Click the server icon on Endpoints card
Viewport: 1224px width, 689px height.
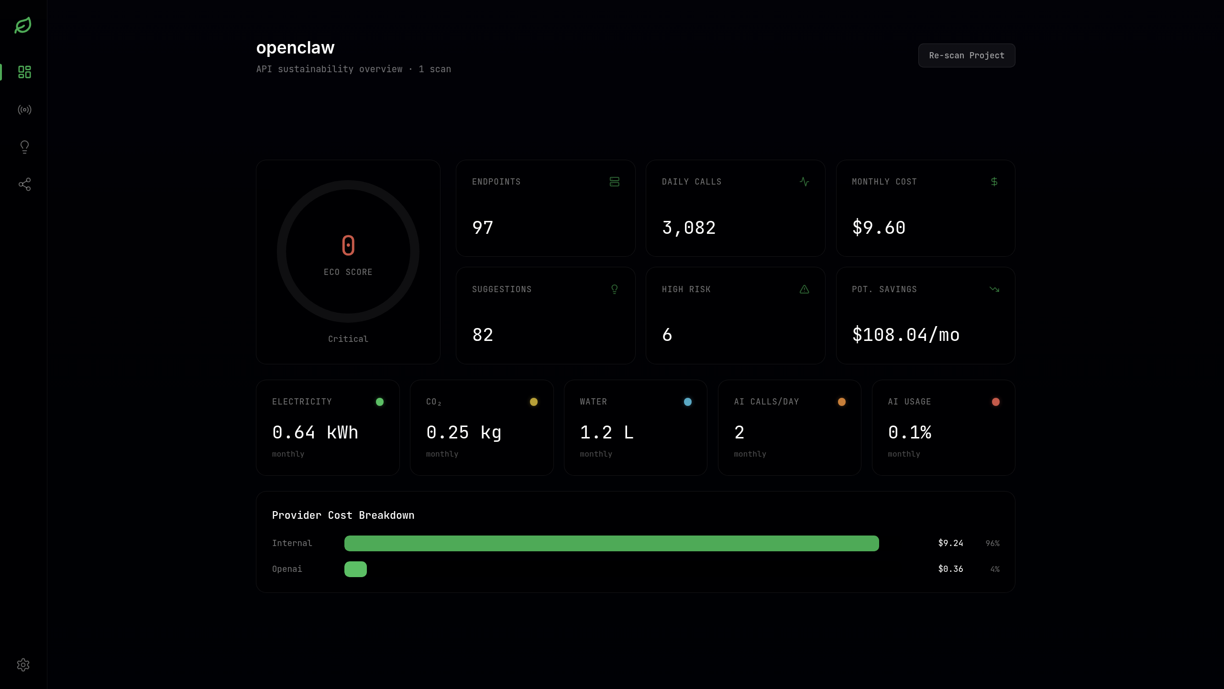coord(614,182)
